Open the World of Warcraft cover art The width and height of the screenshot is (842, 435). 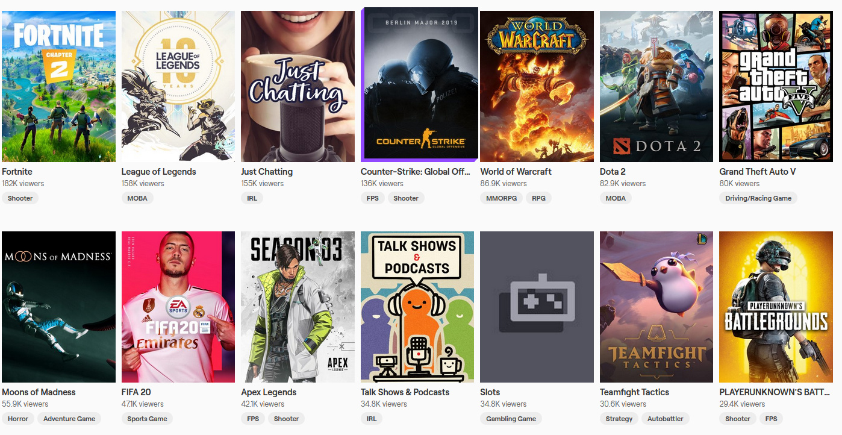tap(537, 86)
